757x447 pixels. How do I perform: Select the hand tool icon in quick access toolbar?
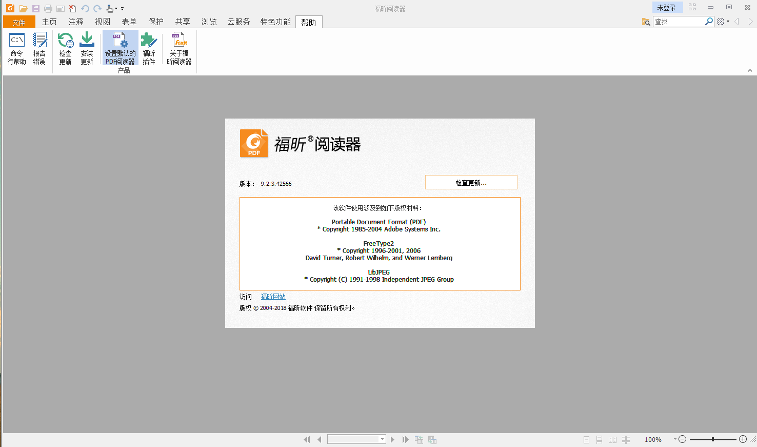pos(109,8)
